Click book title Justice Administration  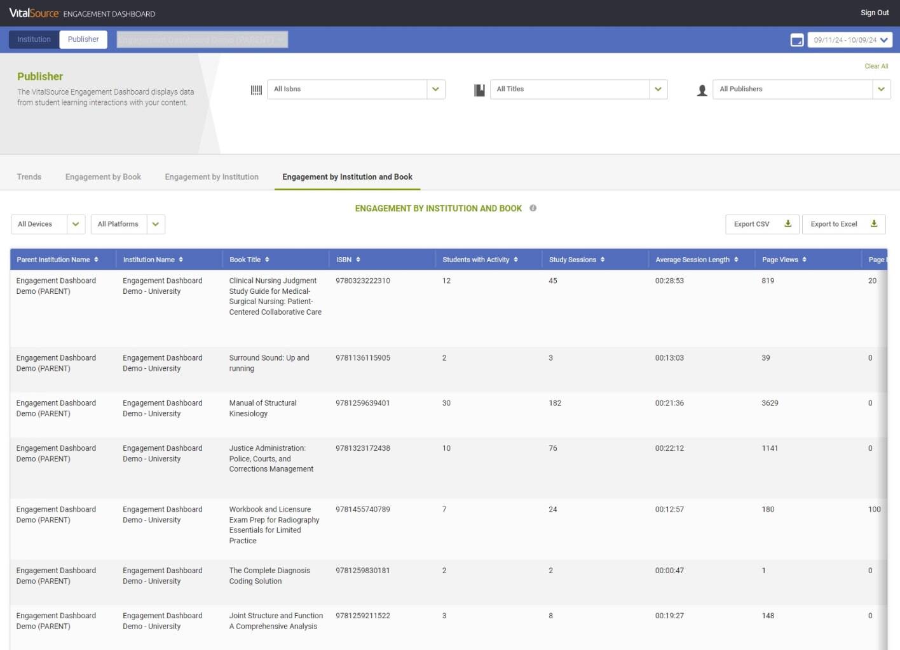coord(271,458)
